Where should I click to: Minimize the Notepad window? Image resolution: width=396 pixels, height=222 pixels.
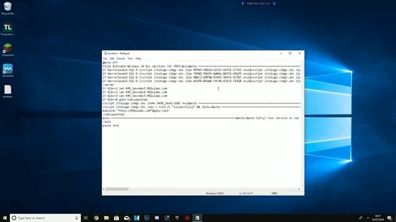(x=281, y=54)
